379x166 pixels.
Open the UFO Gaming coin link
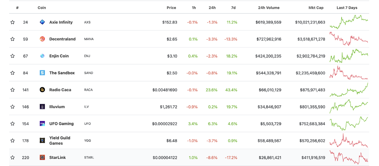coord(61,123)
